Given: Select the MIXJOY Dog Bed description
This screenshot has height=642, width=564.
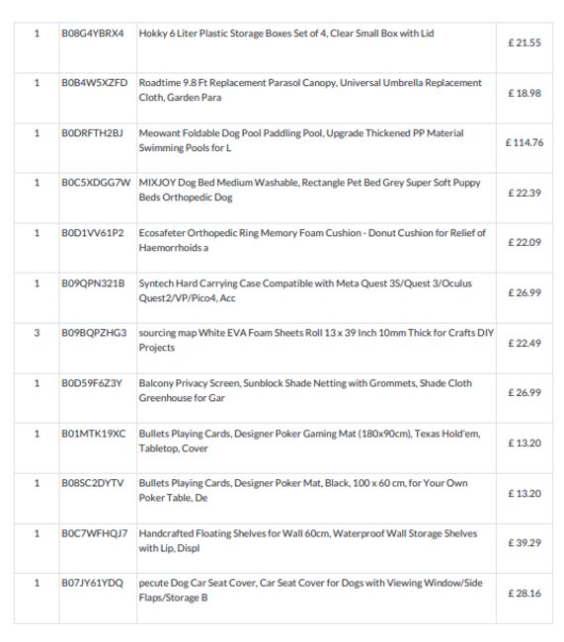Looking at the screenshot, I should (x=309, y=190).
